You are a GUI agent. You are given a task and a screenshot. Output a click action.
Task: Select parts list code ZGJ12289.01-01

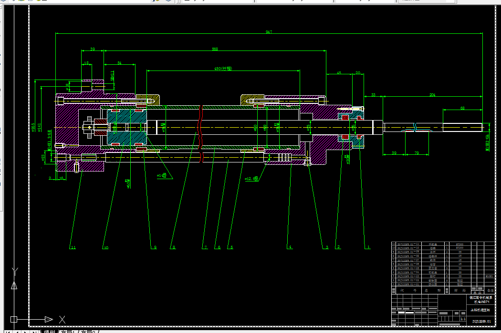point(408,284)
